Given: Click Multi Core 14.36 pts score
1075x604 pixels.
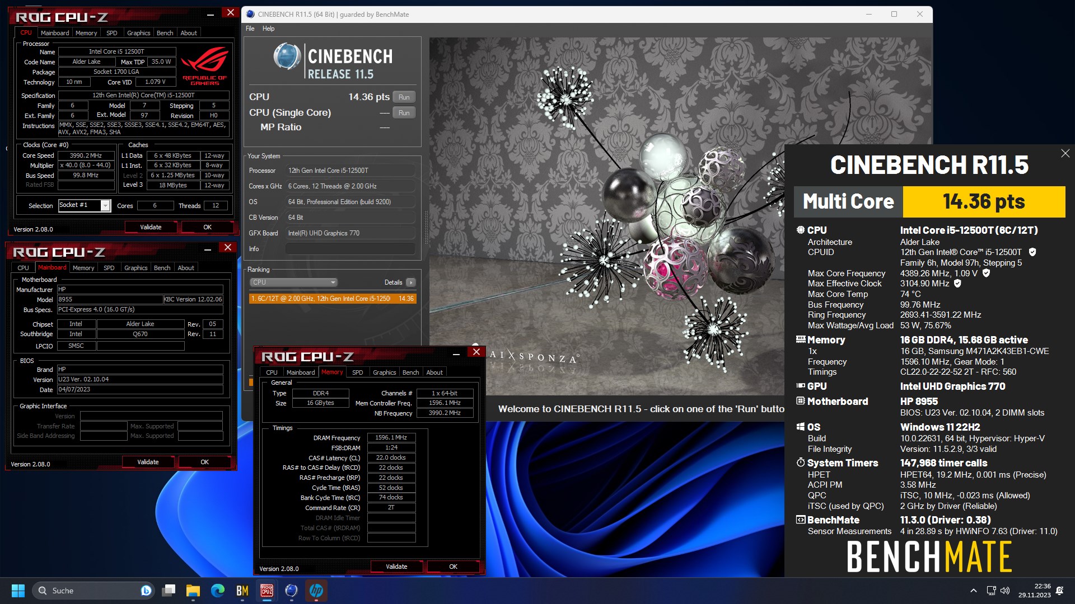Looking at the screenshot, I should [984, 201].
